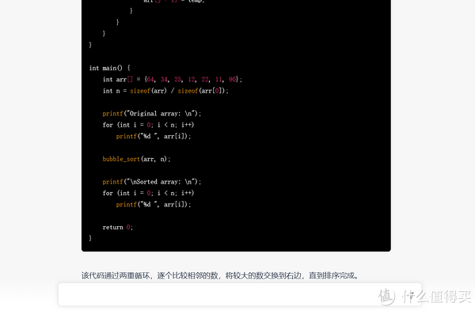Click the '\nSorted array' printf line

tap(152, 182)
